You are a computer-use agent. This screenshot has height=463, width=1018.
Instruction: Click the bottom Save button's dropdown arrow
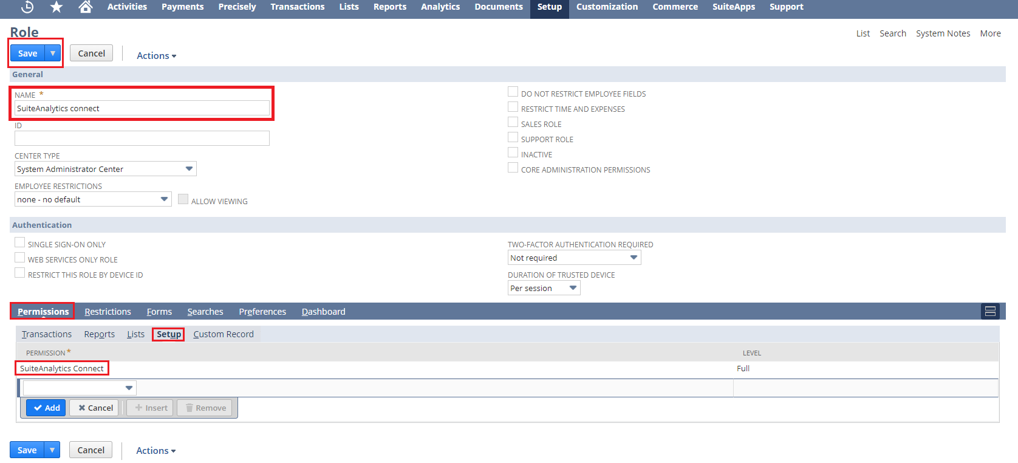coord(52,450)
